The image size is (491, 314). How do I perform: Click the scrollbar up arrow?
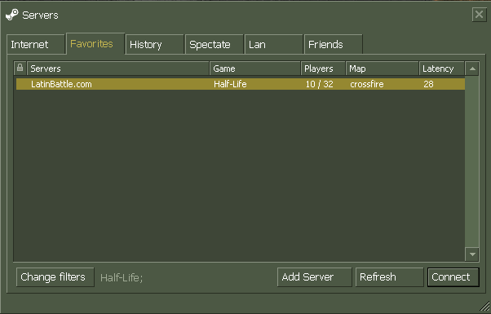point(472,69)
